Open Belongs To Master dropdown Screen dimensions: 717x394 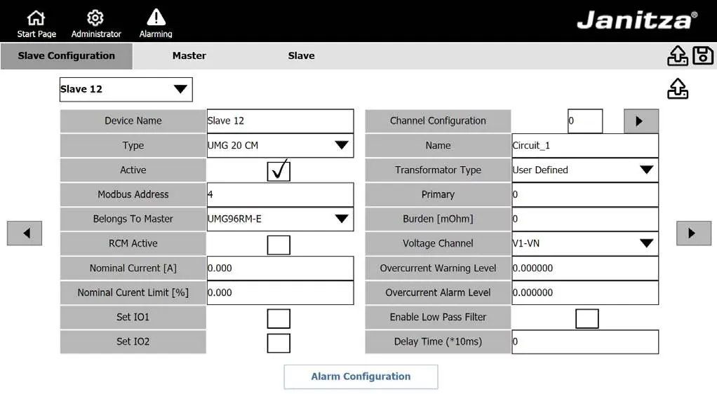(281, 219)
